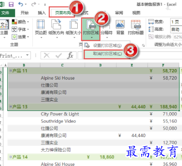
Task: Click the Insert Function fx icon
Action: pyautogui.click(x=70, y=55)
